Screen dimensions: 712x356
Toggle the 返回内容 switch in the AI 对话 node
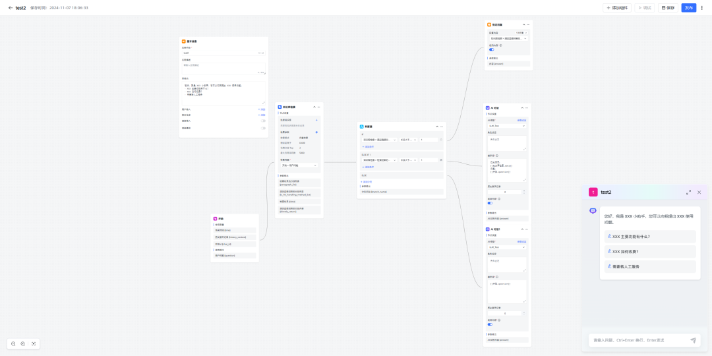(490, 203)
